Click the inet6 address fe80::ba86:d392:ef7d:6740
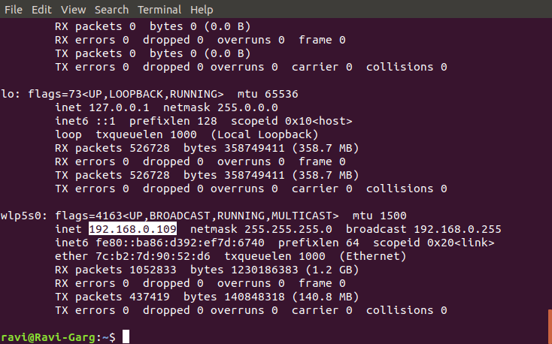 click(x=180, y=243)
